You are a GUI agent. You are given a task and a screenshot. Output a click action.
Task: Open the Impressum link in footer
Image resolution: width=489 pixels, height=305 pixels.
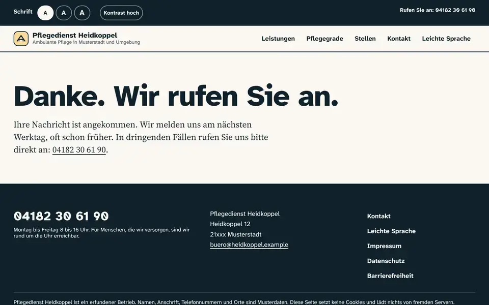coord(384,246)
